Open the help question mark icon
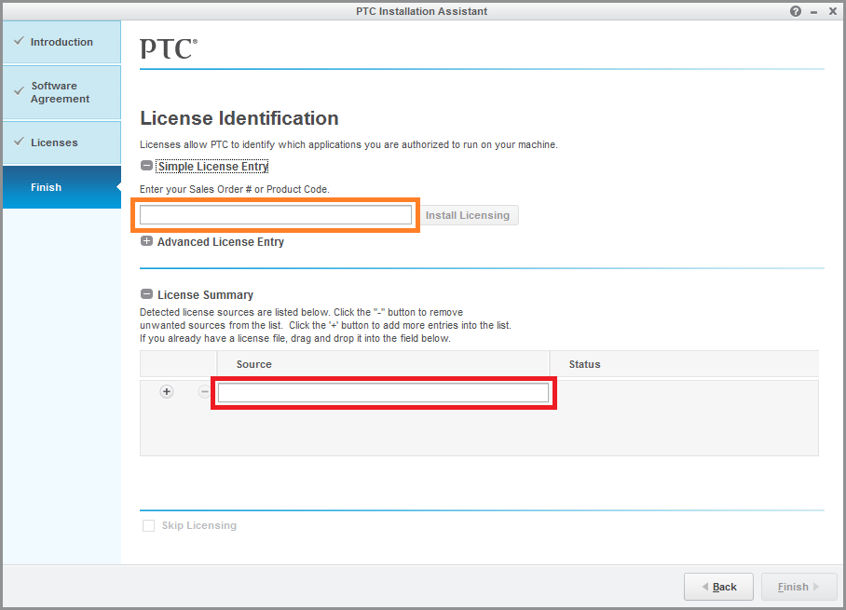The image size is (846, 610). tap(796, 11)
